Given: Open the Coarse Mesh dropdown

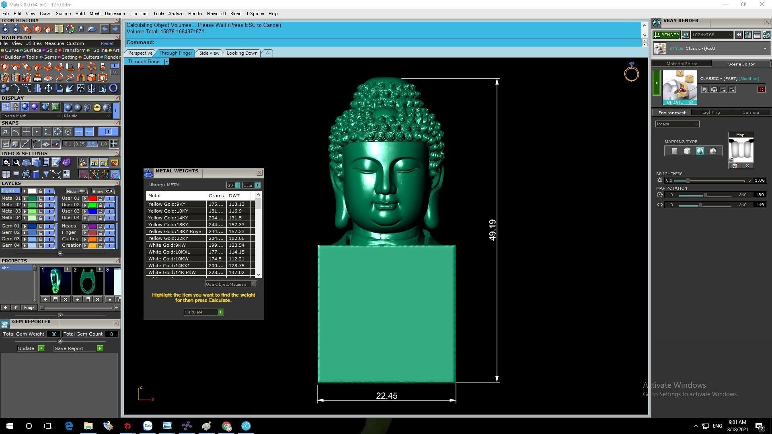Looking at the screenshot, I should (31, 116).
